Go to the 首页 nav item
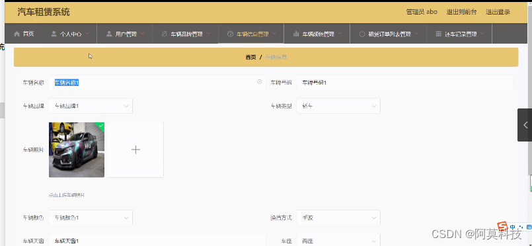The width and height of the screenshot is (532, 246). pyautogui.click(x=24, y=34)
